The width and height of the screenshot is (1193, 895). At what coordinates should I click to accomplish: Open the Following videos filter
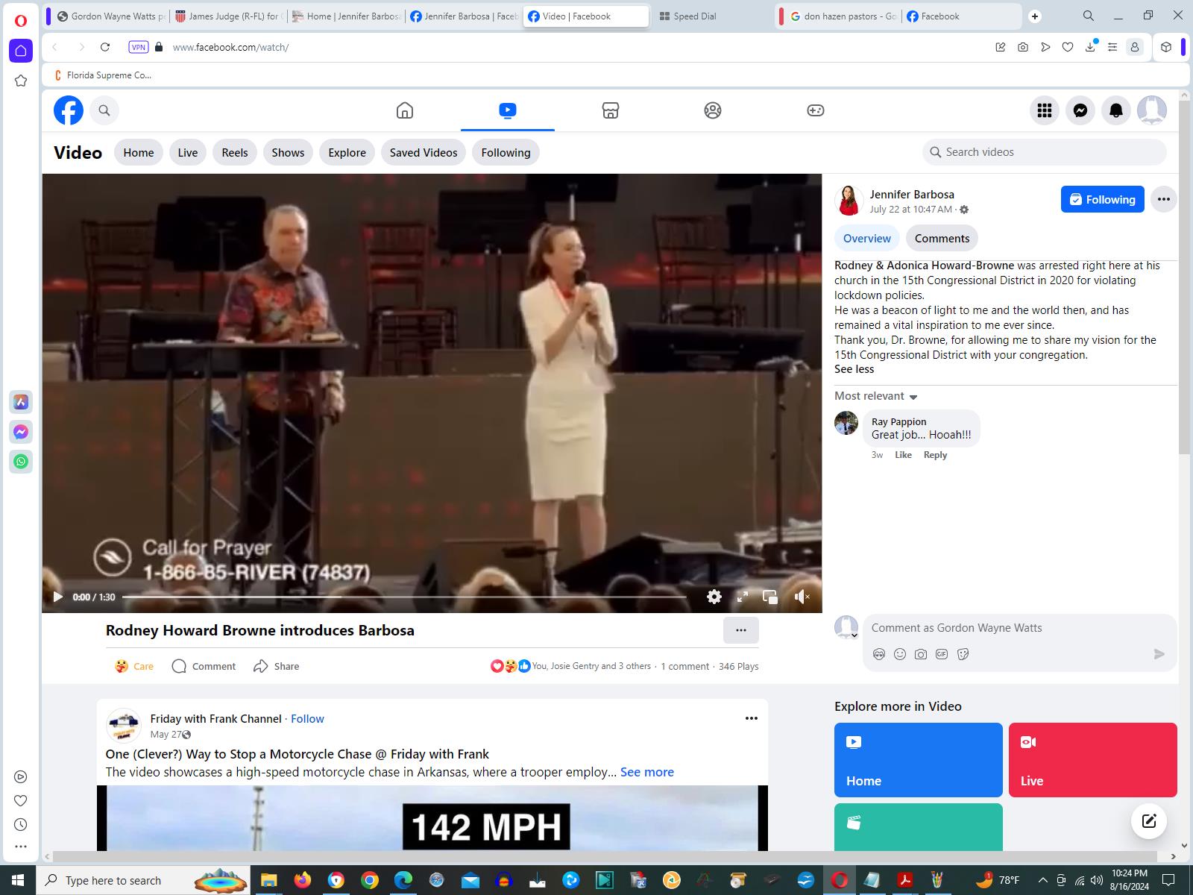pos(506,152)
